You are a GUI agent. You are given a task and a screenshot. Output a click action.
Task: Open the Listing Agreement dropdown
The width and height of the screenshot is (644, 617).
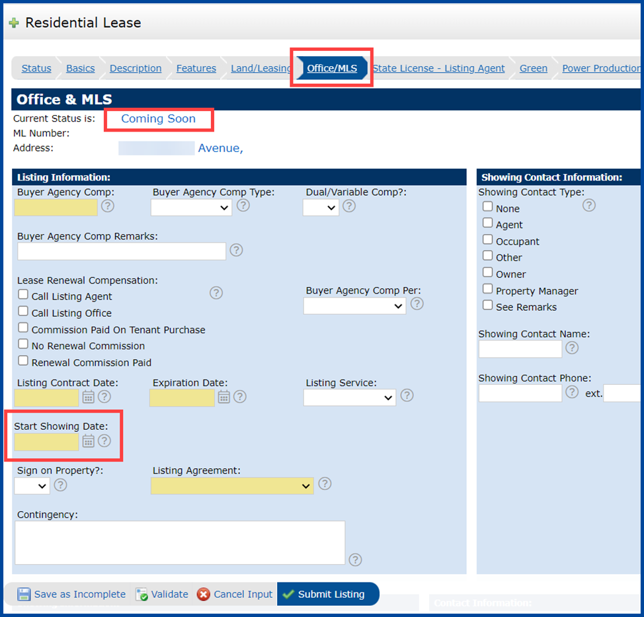click(232, 486)
